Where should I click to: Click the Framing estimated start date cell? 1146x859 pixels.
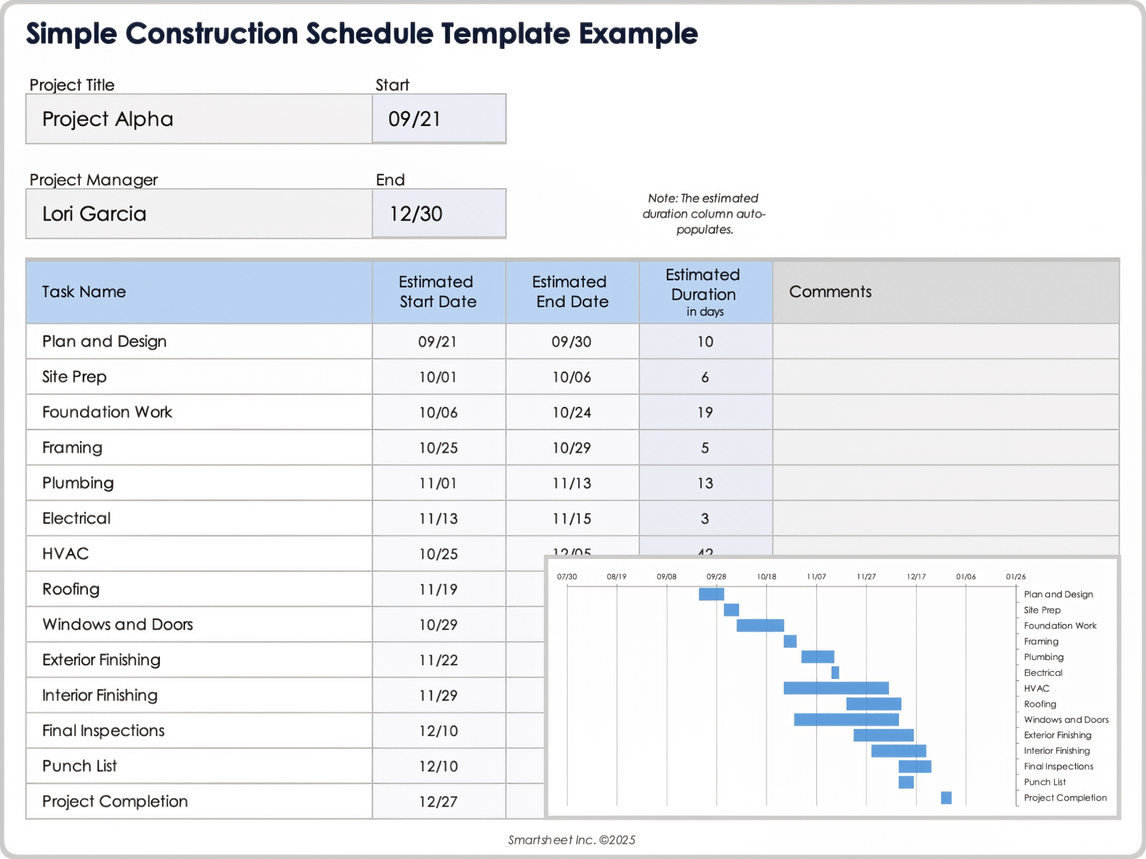coord(438,447)
